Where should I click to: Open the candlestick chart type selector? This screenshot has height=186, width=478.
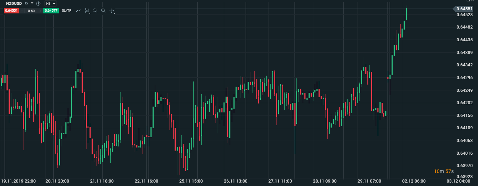[x=87, y=11]
